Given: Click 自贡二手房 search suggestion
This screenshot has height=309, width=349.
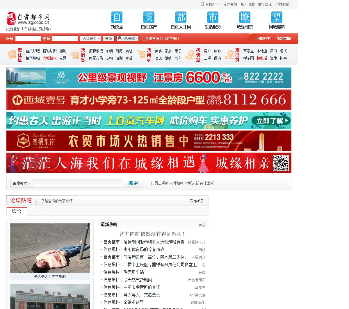Looking at the screenshot, I should pos(160,183).
